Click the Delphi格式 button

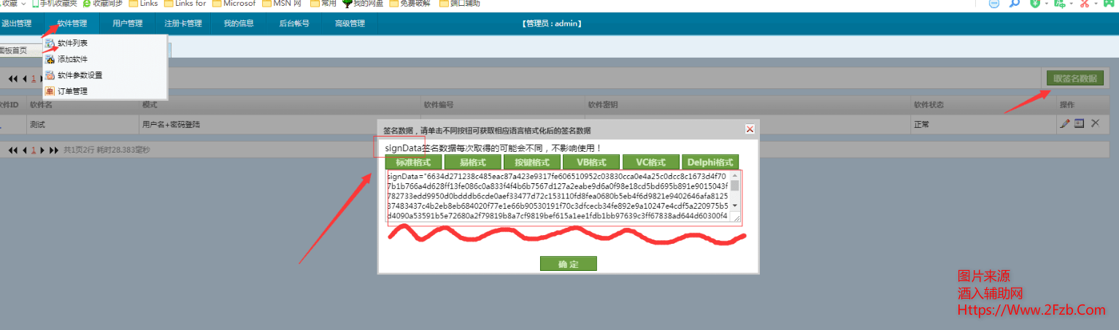(x=709, y=162)
